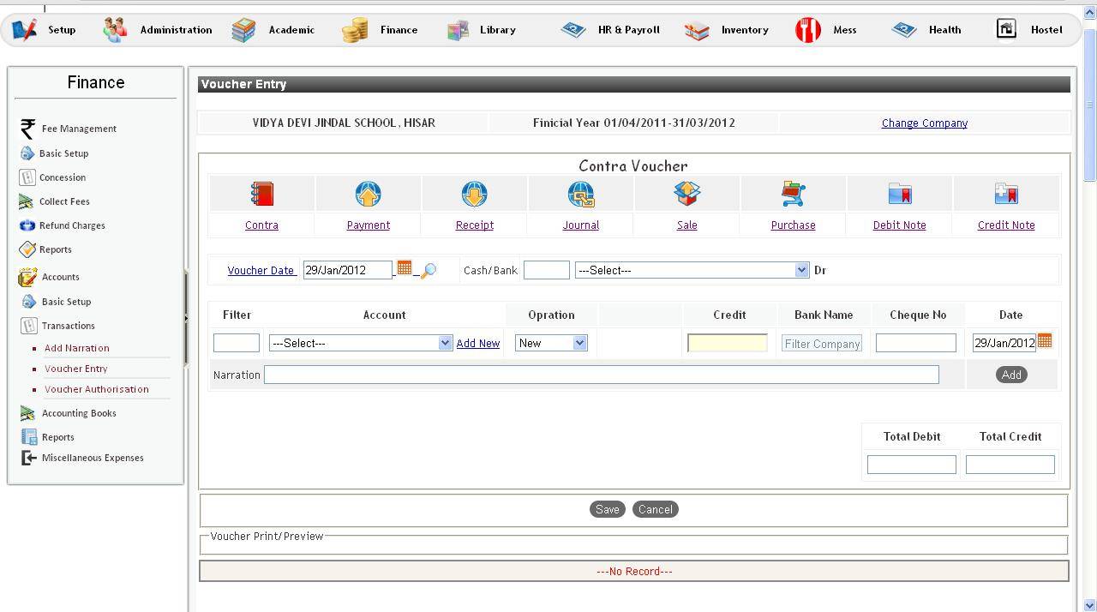
Task: Click the yellow Credit amount field
Action: pyautogui.click(x=728, y=343)
